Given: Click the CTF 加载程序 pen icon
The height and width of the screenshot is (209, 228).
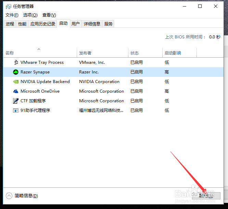Looking at the screenshot, I should tap(16, 101).
